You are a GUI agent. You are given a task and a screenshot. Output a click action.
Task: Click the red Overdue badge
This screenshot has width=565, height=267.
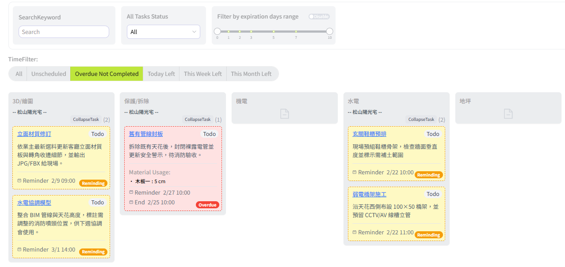pyautogui.click(x=207, y=205)
